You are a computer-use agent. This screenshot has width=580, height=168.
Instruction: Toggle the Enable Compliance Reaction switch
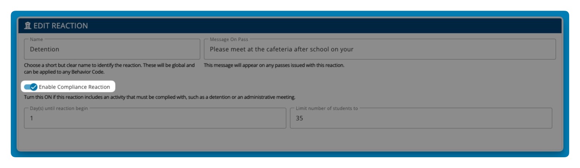(31, 87)
